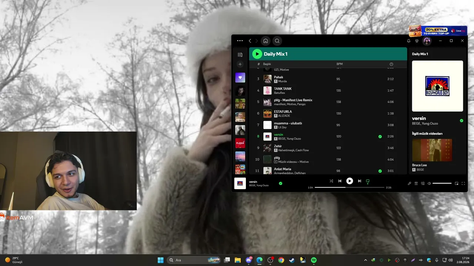Image resolution: width=474 pixels, height=266 pixels.
Task: Open the Bosphorus Boy album cover in side panel
Action: tap(437, 86)
